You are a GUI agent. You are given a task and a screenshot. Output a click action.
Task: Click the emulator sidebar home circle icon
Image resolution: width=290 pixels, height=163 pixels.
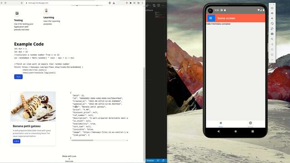272,49
